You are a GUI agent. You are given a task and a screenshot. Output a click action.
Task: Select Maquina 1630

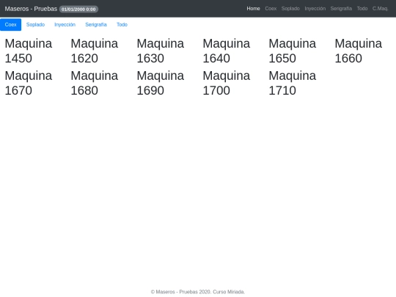click(161, 51)
